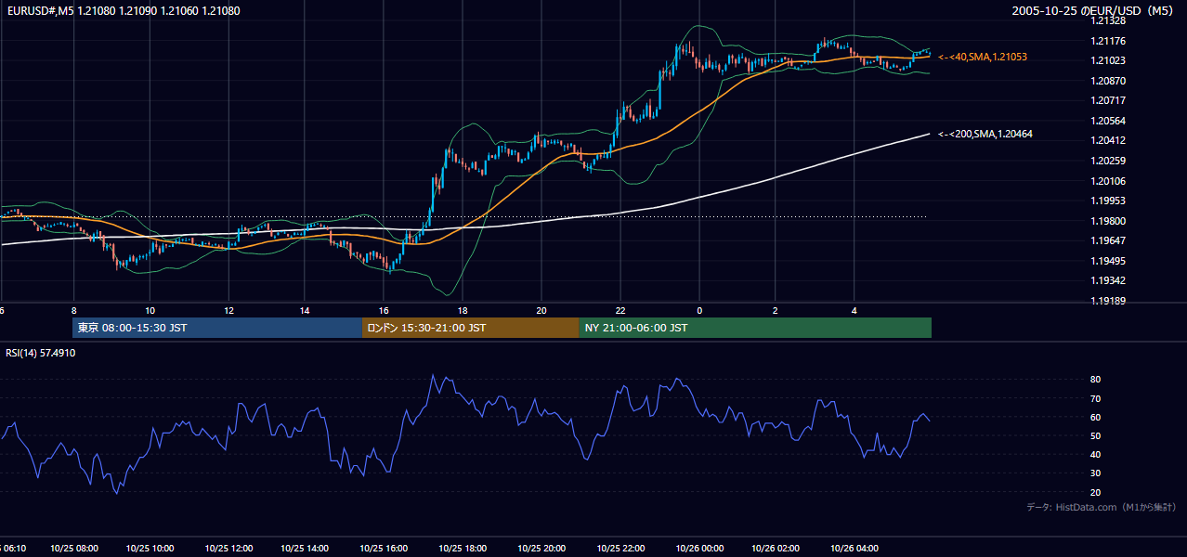The width and height of the screenshot is (1187, 557).
Task: Click price axis value 1.21328
Action: pyautogui.click(x=1109, y=20)
